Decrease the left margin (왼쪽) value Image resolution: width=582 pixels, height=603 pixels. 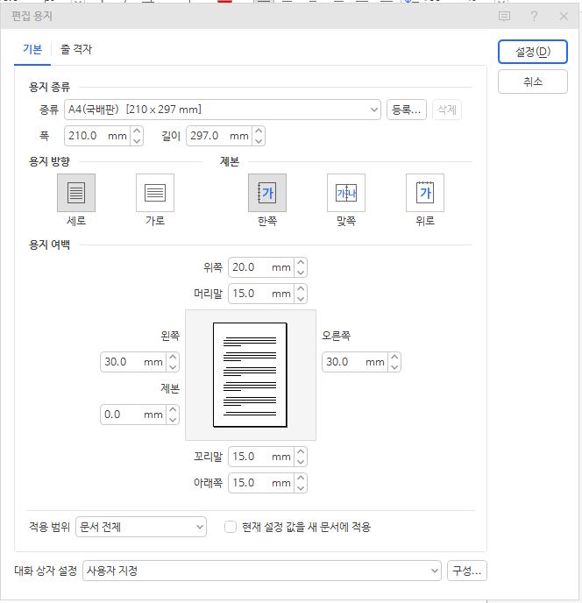click(173, 367)
